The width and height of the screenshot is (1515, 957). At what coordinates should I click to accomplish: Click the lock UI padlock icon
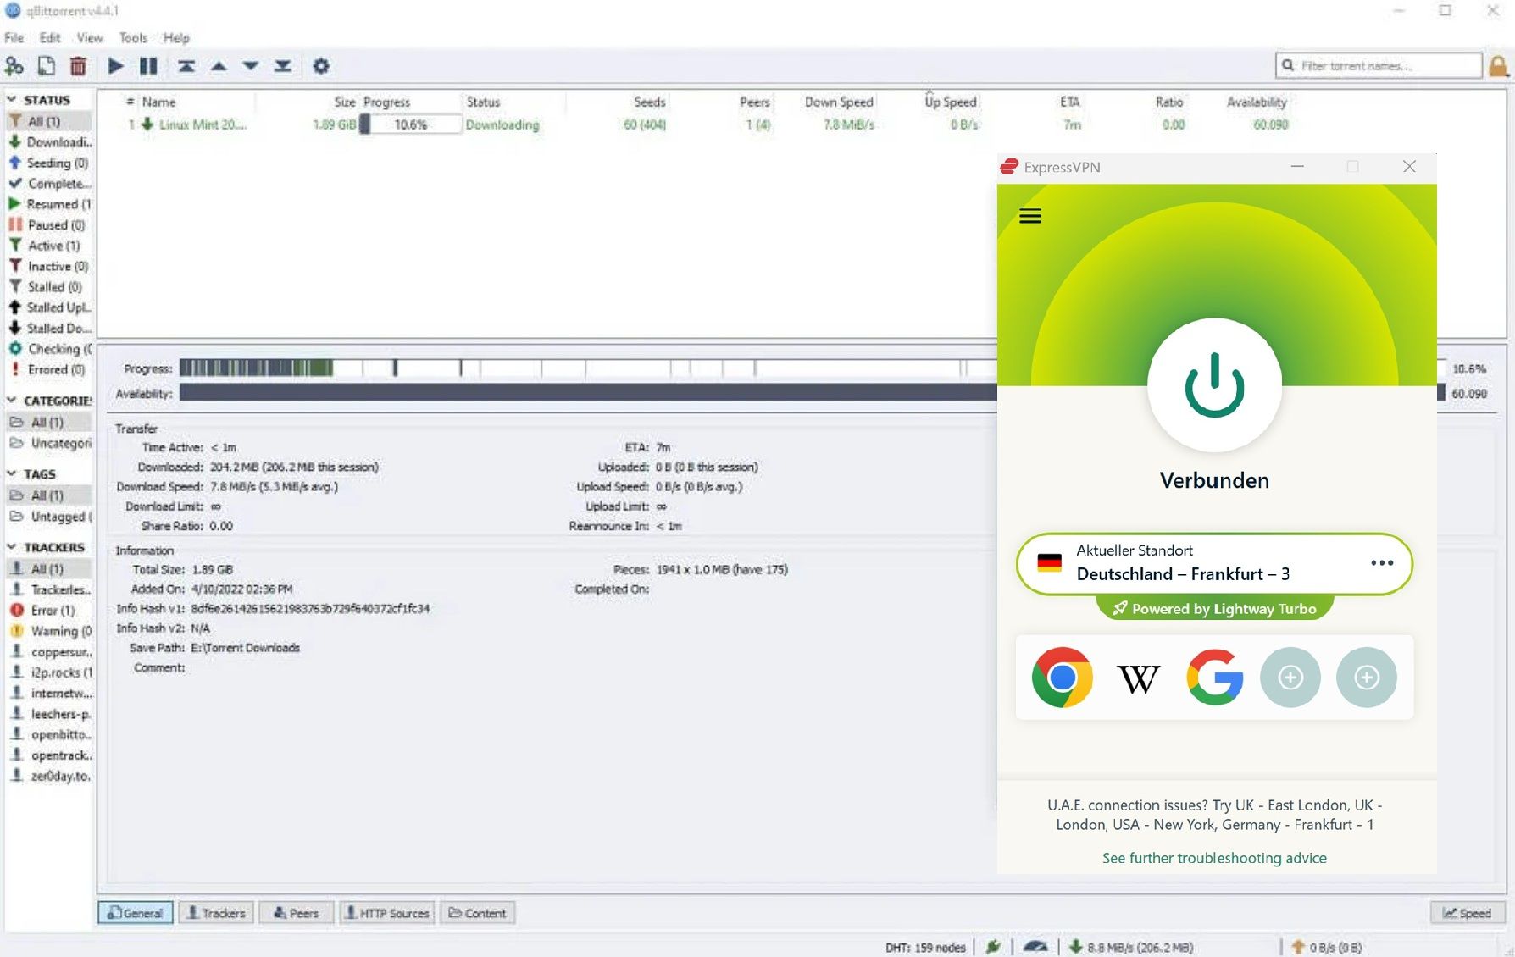tap(1498, 66)
